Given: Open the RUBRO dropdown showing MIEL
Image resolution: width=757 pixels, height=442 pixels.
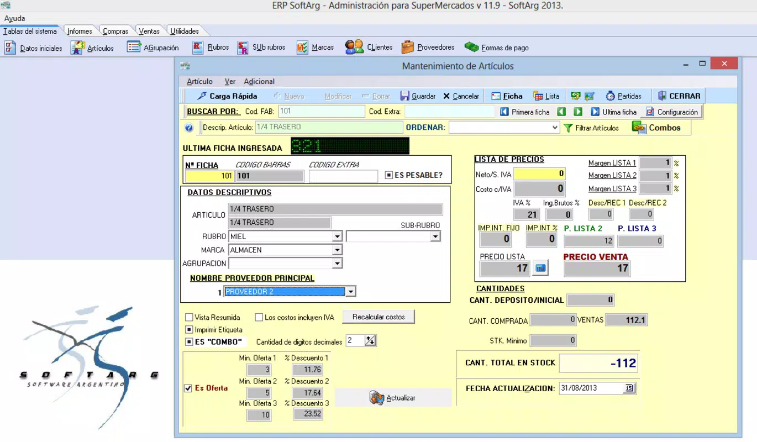Looking at the screenshot, I should tap(337, 237).
